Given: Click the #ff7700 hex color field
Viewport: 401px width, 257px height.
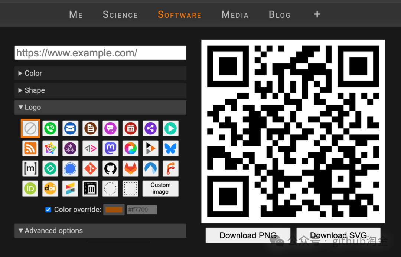Looking at the screenshot, I should (142, 210).
